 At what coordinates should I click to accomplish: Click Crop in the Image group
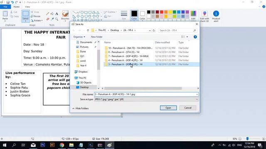[x=35, y=12]
